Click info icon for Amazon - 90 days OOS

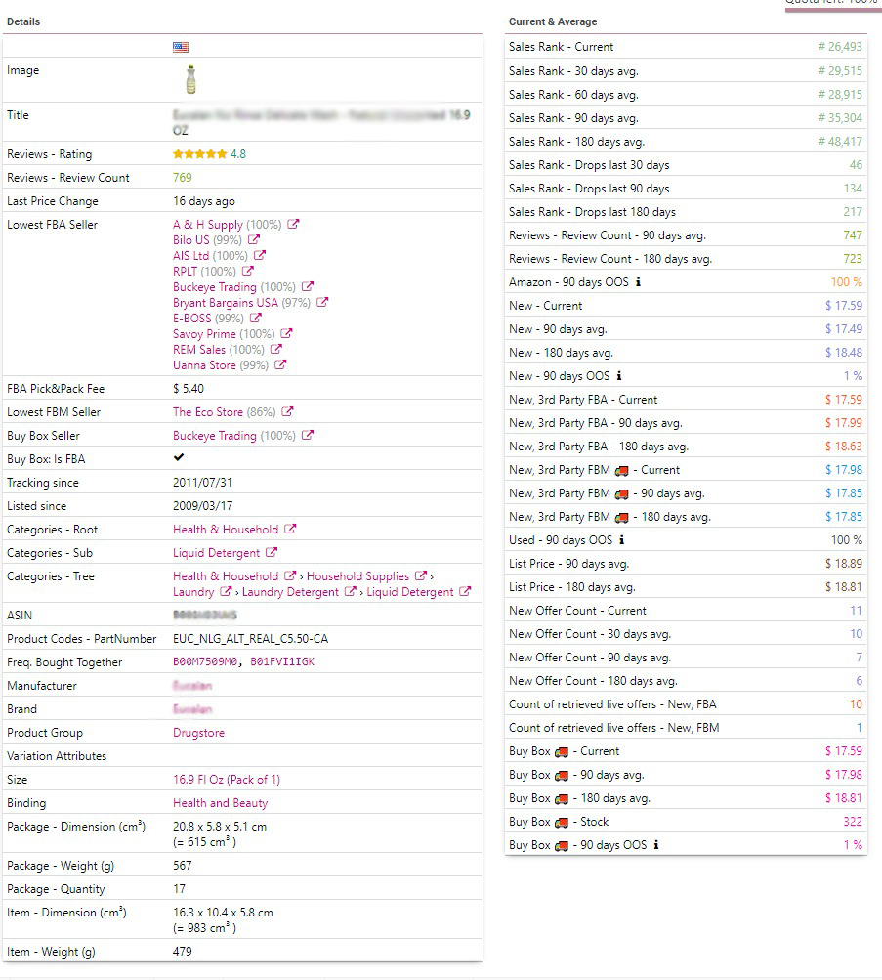tap(638, 281)
